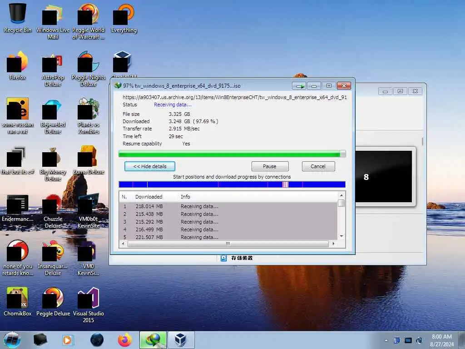Select the VM0 KevinSi... desktop icon
The image size is (465, 349).
point(89,258)
